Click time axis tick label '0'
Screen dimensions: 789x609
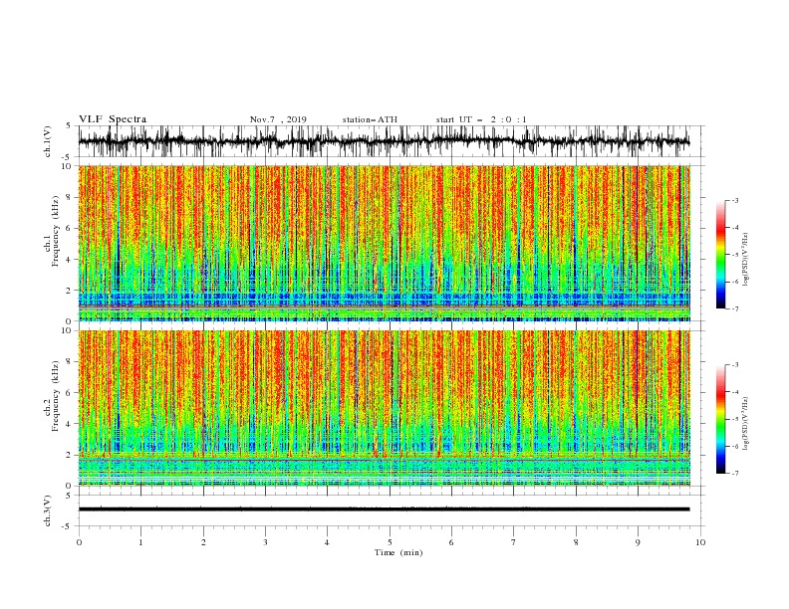coord(79,542)
